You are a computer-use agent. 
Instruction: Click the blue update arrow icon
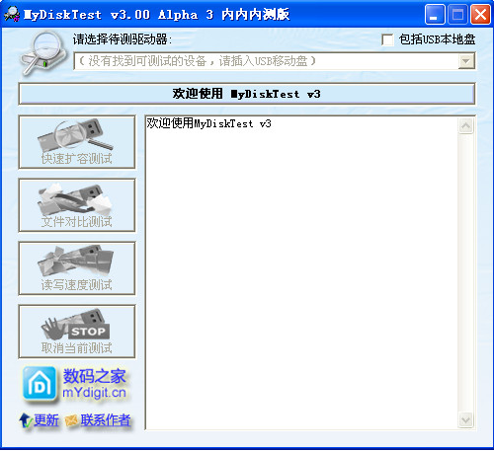pyautogui.click(x=25, y=420)
